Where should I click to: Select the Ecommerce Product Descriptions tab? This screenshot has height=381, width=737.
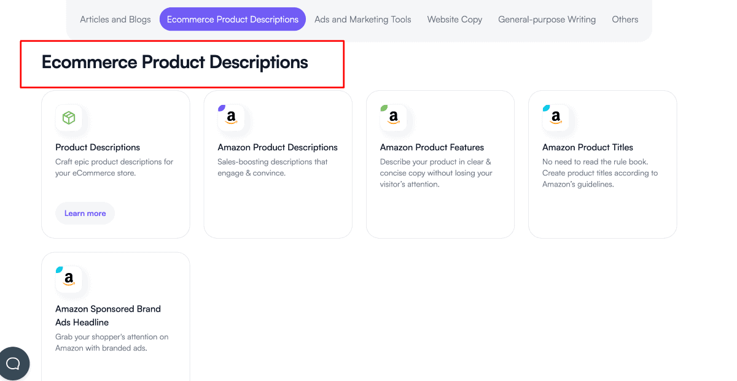pyautogui.click(x=233, y=20)
